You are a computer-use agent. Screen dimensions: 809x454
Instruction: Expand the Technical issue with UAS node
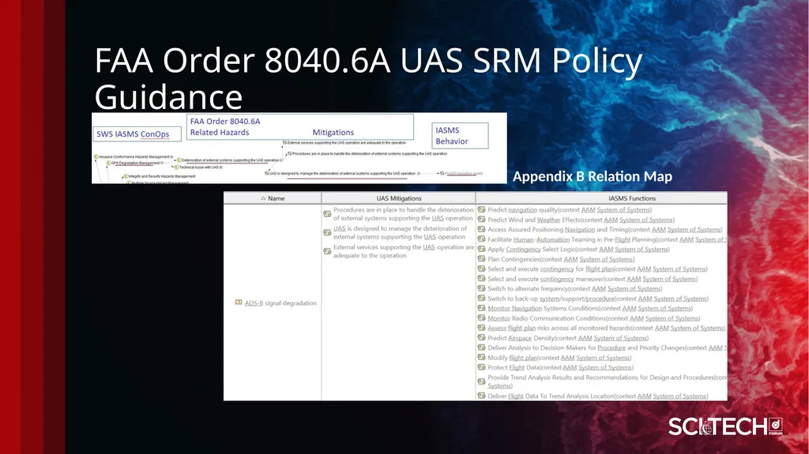point(221,167)
